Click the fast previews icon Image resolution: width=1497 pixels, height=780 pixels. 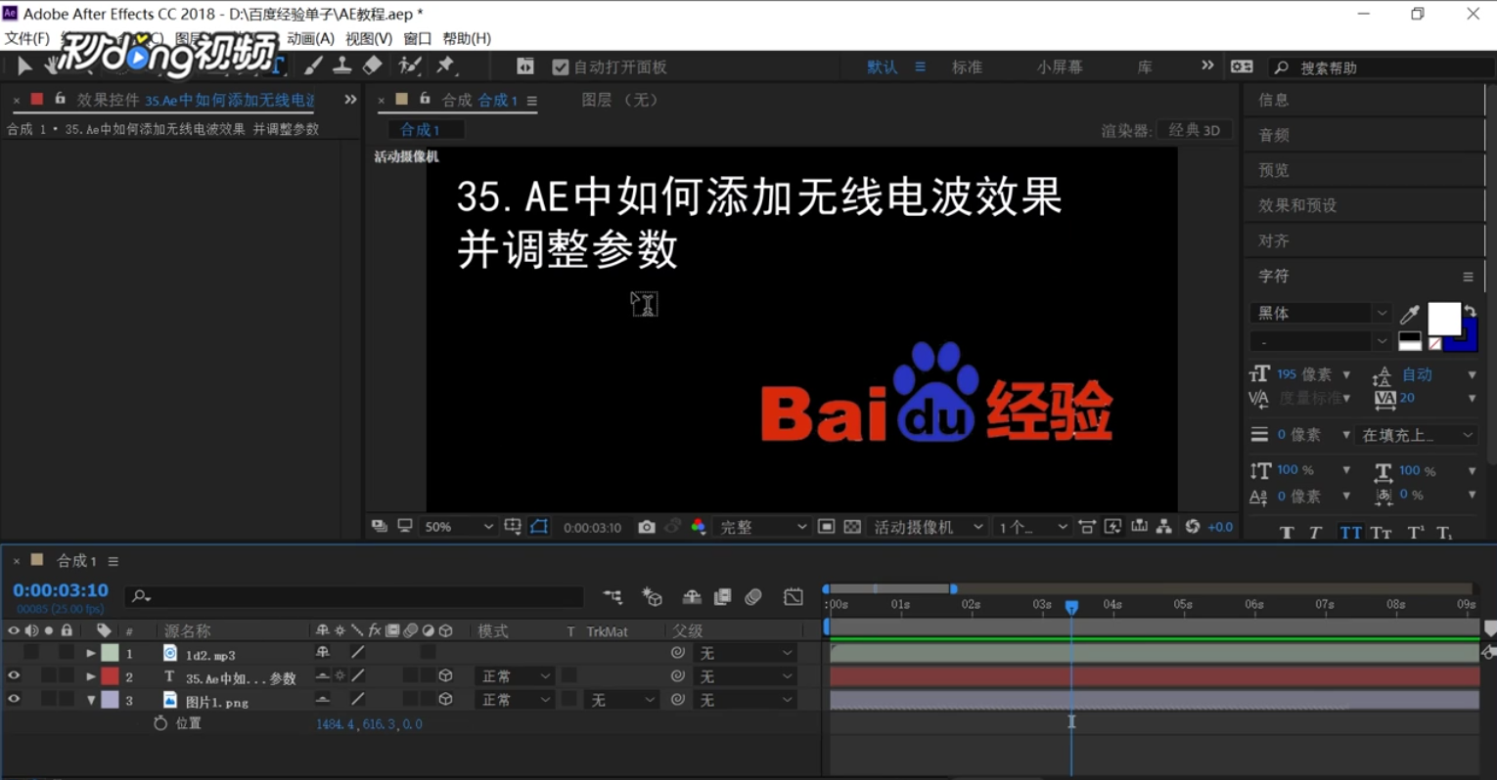tap(1112, 527)
